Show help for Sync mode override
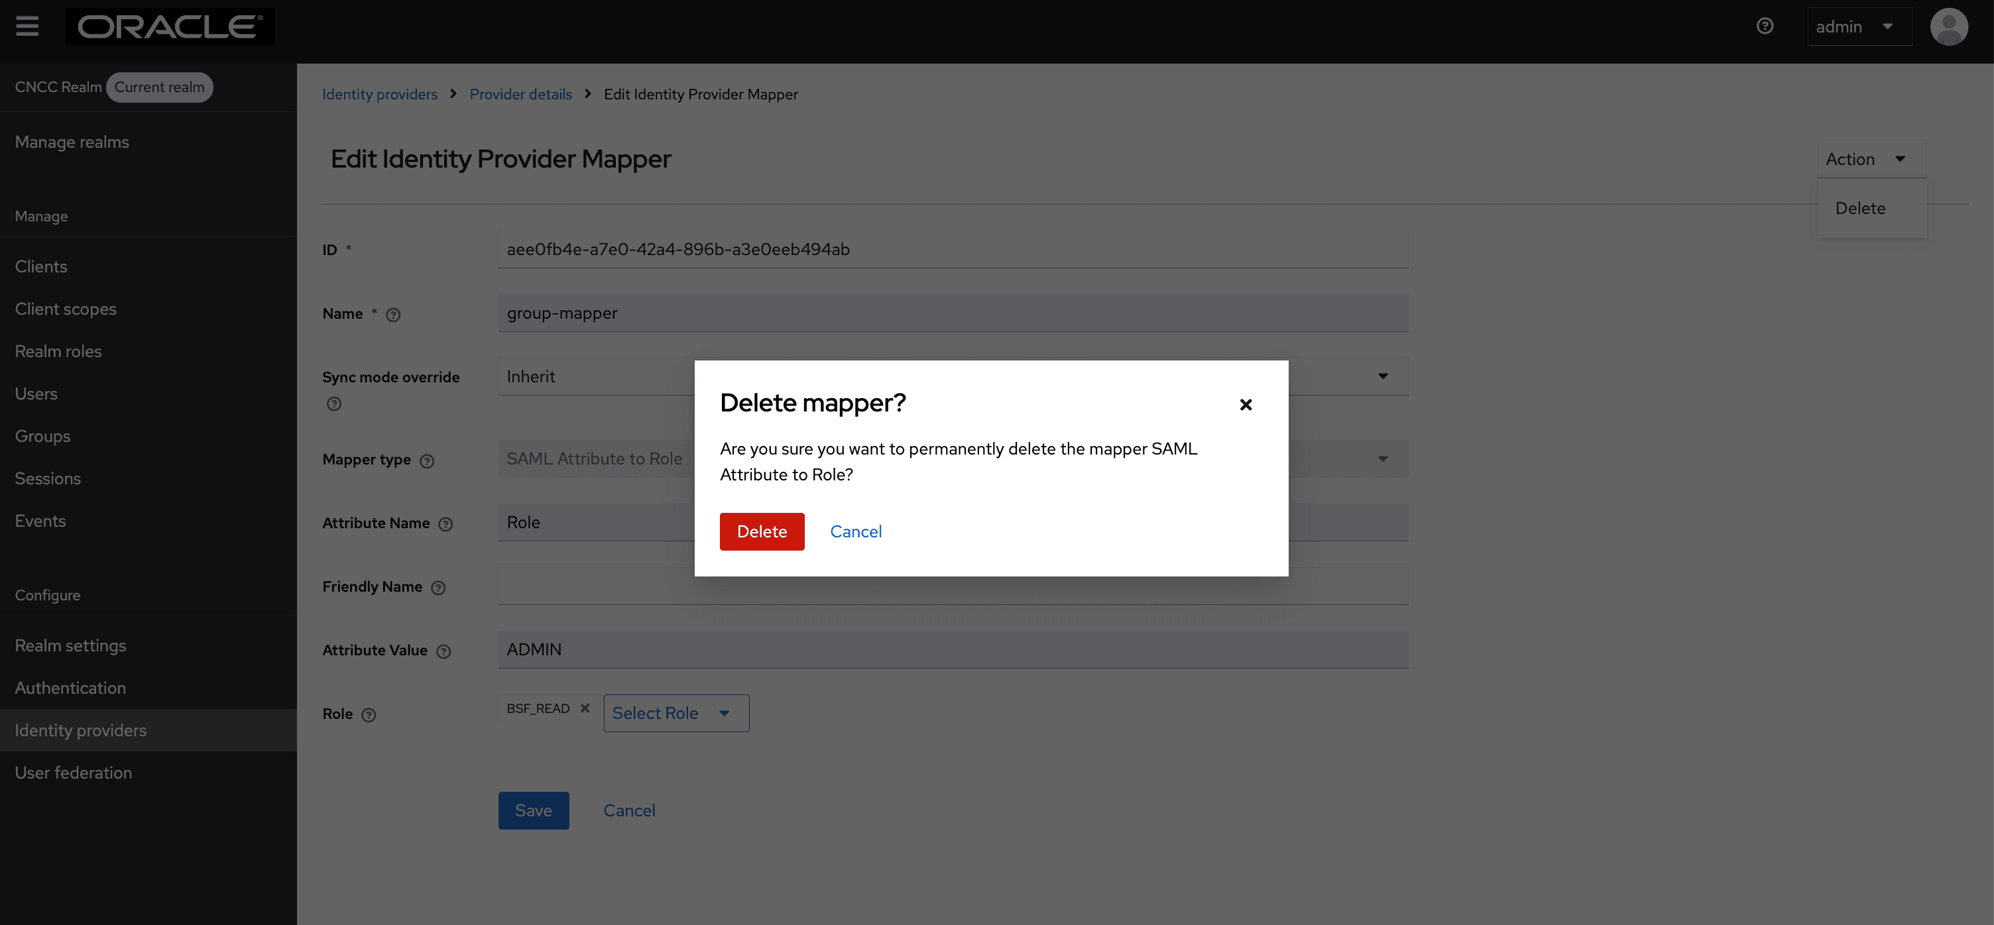This screenshot has width=1994, height=925. (x=333, y=404)
